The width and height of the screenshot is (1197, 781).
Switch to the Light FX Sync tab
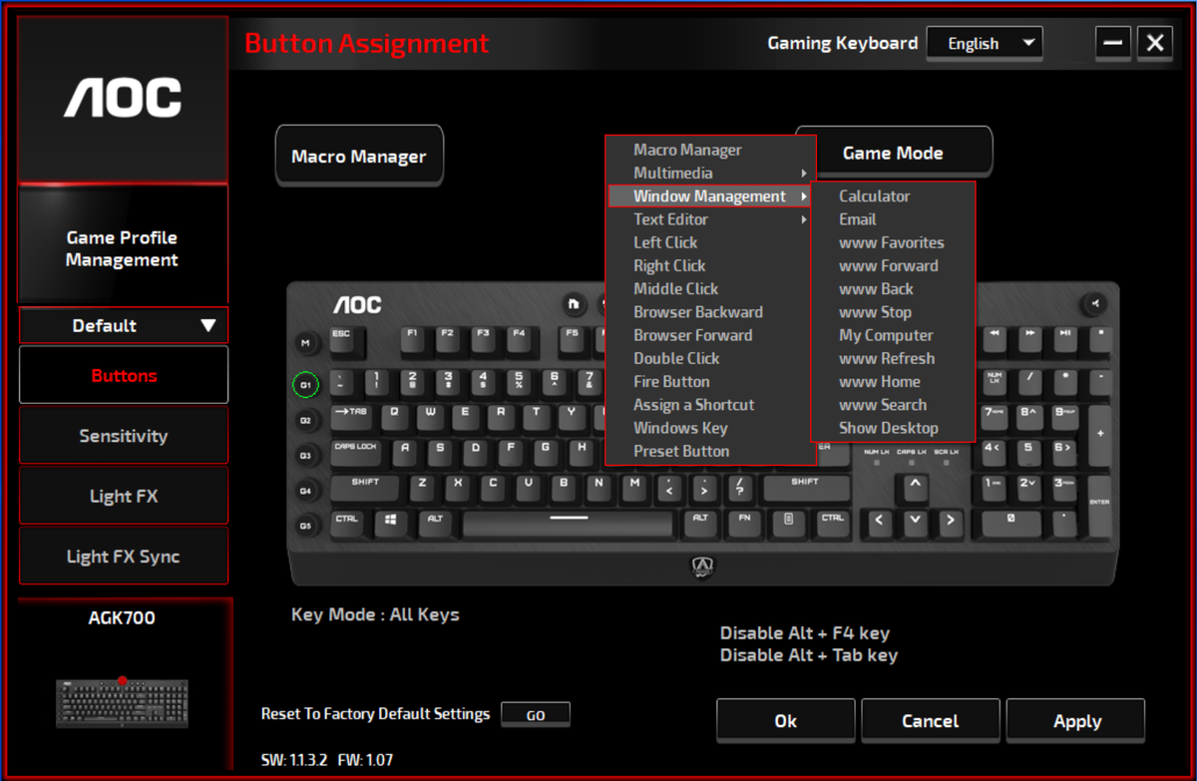124,557
